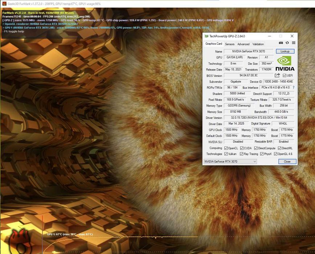Switch to the Sensors tab
The image size is (315, 254).
pos(230,44)
